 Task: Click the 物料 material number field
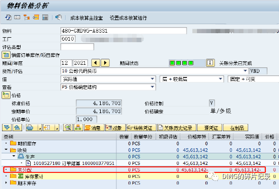pyautogui.click(x=123, y=31)
